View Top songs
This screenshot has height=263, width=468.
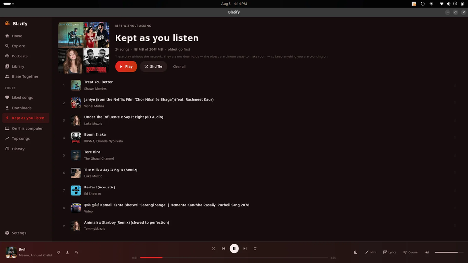click(26, 138)
